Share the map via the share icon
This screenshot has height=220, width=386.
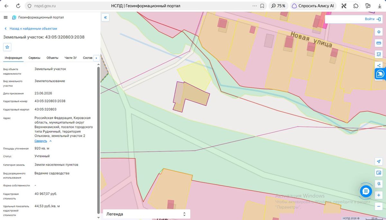point(379,65)
